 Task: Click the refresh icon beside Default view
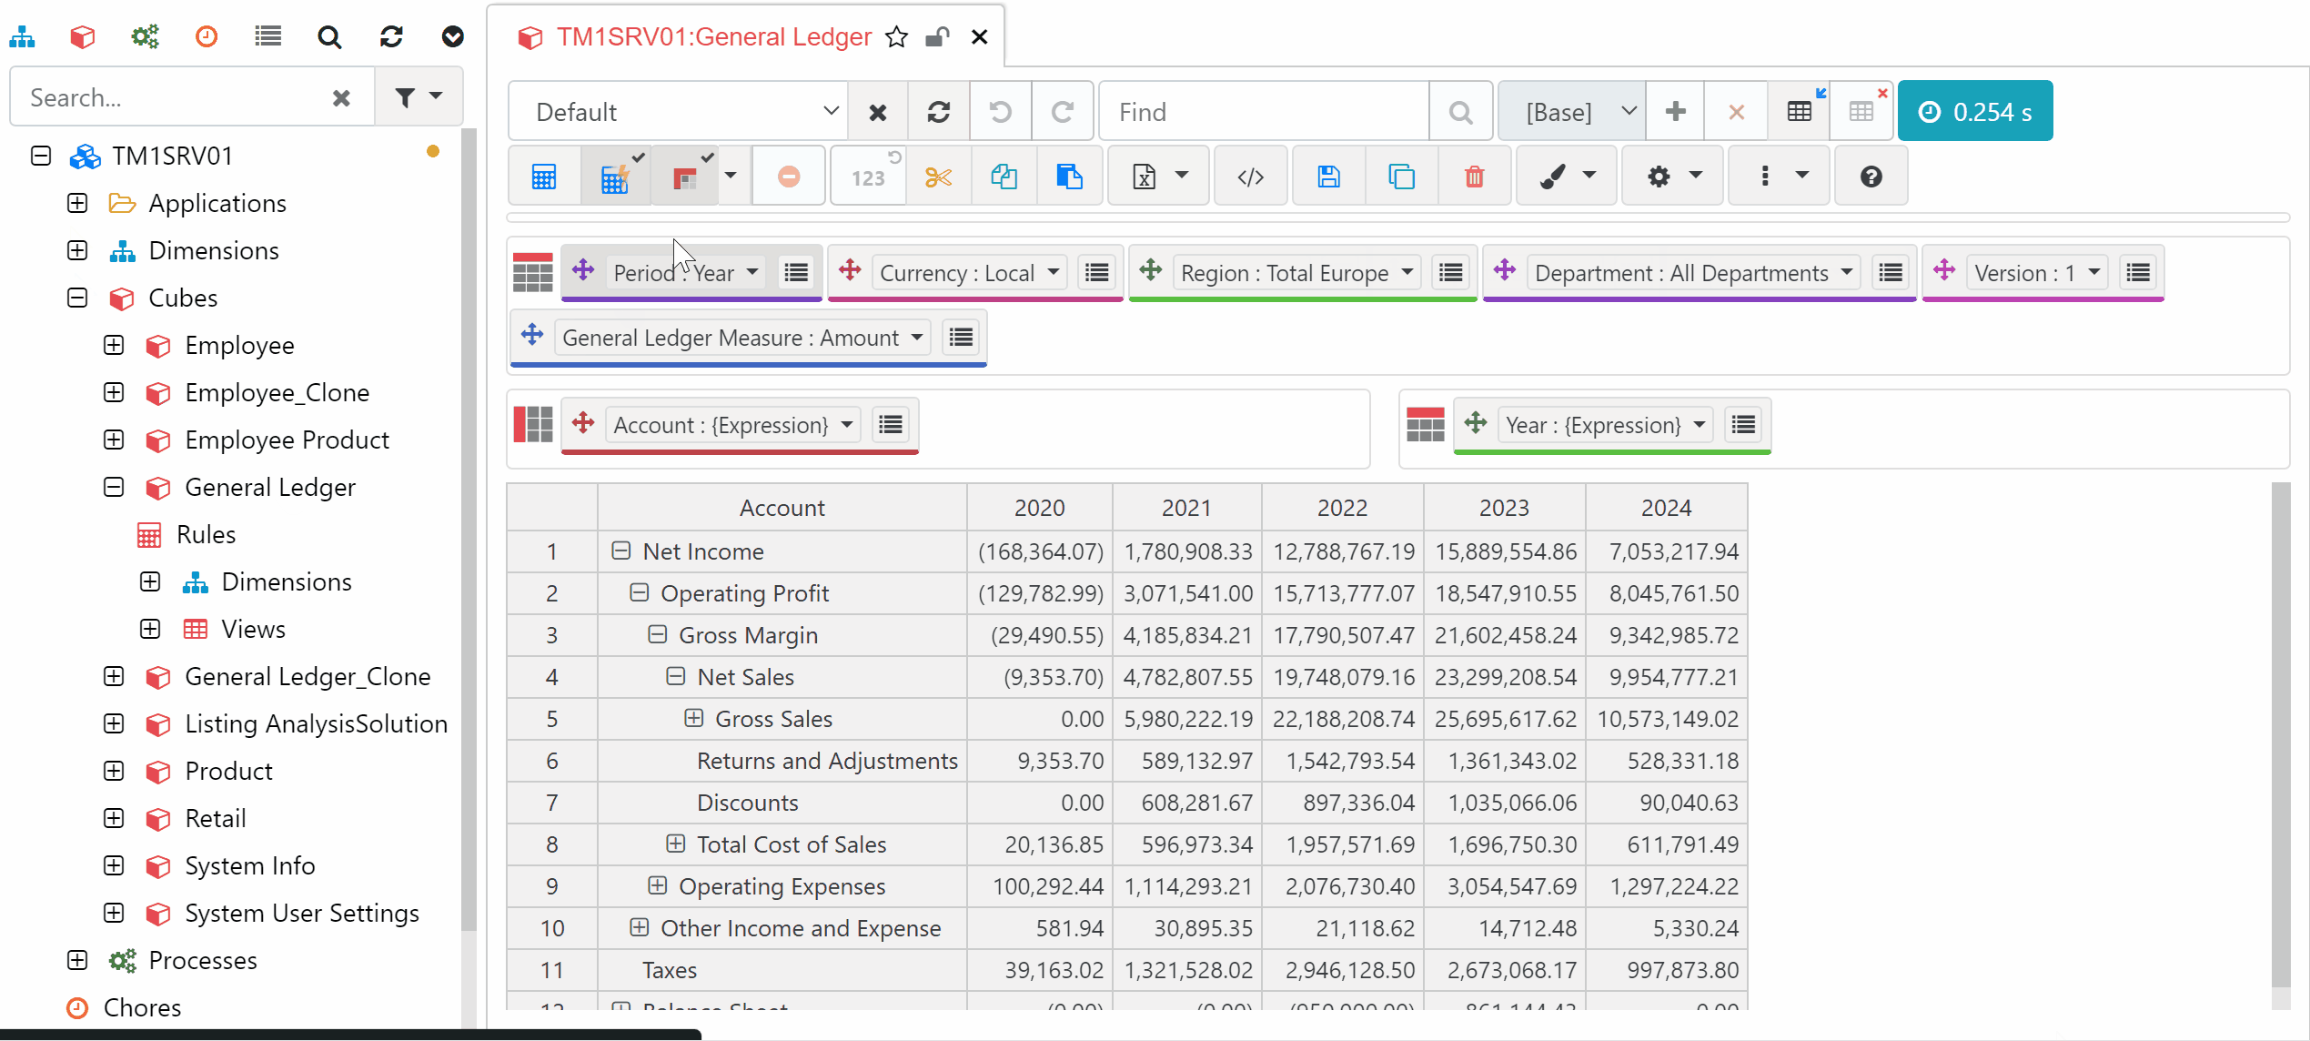point(939,112)
